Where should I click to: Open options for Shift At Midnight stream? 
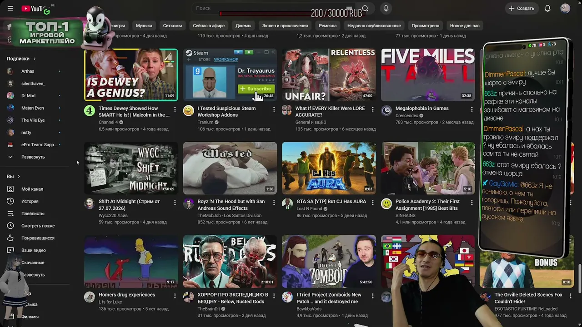(175, 202)
